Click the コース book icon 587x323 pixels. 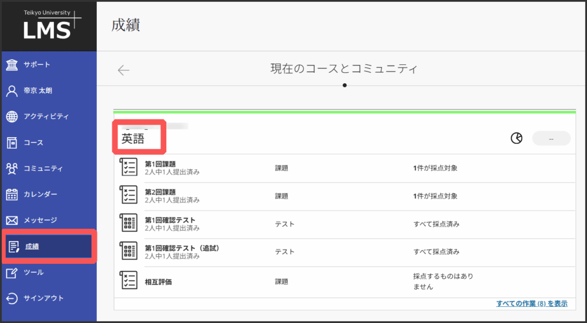click(x=12, y=142)
